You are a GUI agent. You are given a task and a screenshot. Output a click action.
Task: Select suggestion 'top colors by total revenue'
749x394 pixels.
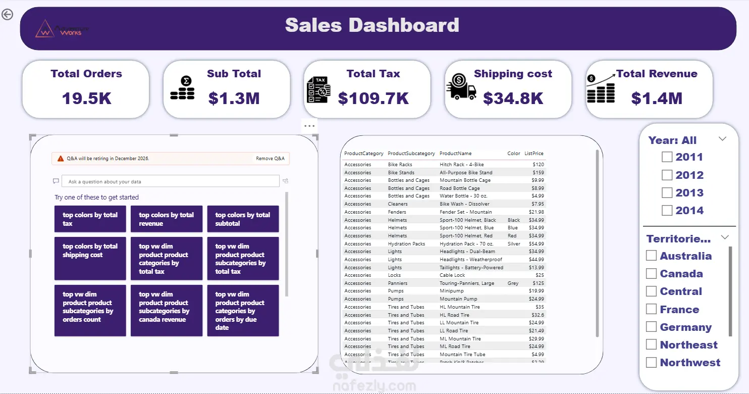(167, 219)
